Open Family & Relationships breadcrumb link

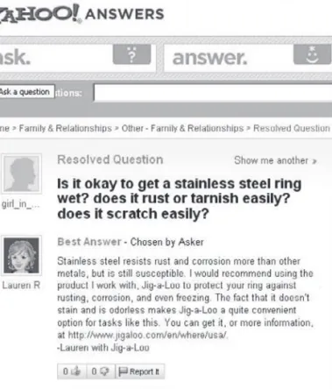(66, 128)
